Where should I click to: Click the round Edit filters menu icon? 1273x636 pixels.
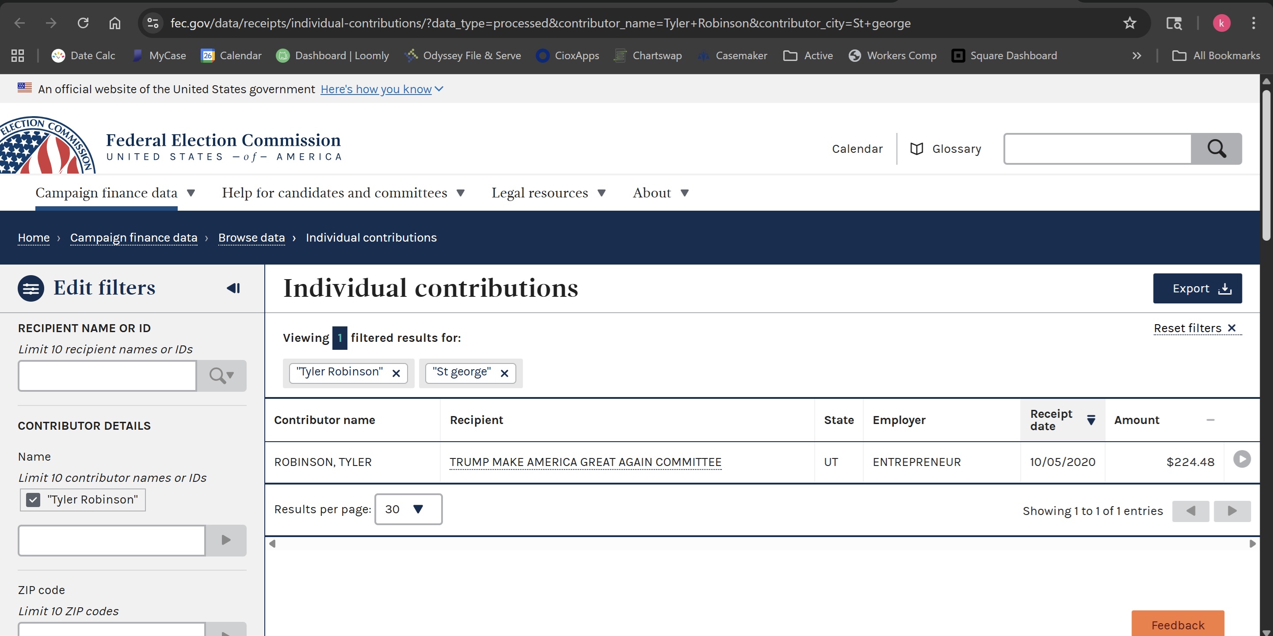coord(30,288)
